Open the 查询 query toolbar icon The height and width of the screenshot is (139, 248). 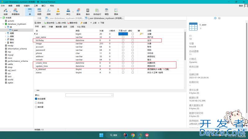tap(78, 11)
